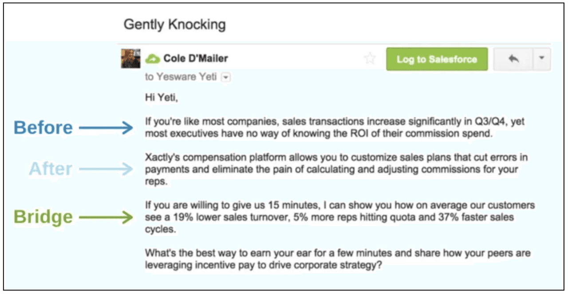Click the blue Before label
The width and height of the screenshot is (568, 294).
pyautogui.click(x=43, y=128)
